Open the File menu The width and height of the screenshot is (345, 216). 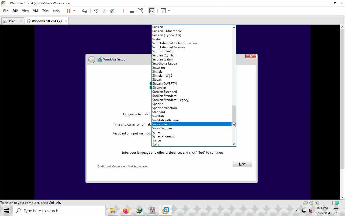tap(6, 11)
